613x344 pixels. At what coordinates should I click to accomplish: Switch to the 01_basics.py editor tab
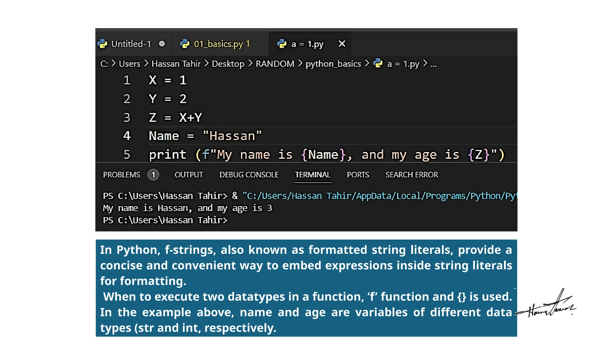coord(218,44)
